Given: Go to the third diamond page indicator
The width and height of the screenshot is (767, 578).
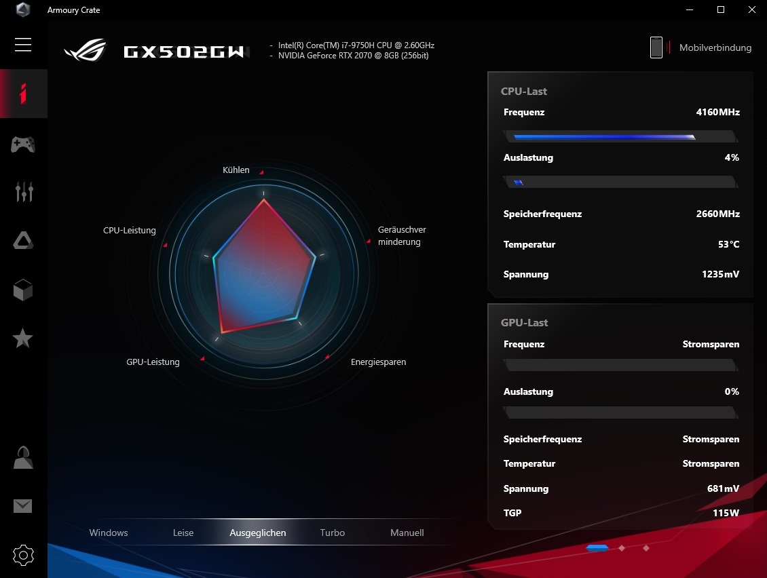Looking at the screenshot, I should (646, 548).
